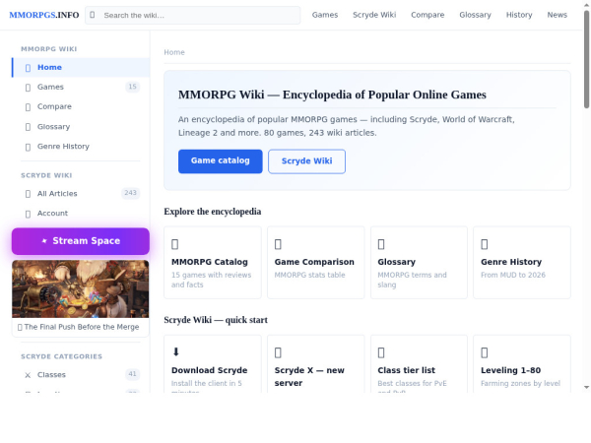Click the 243 badge next to All Articles
This screenshot has width=591, height=443.
tap(130, 193)
